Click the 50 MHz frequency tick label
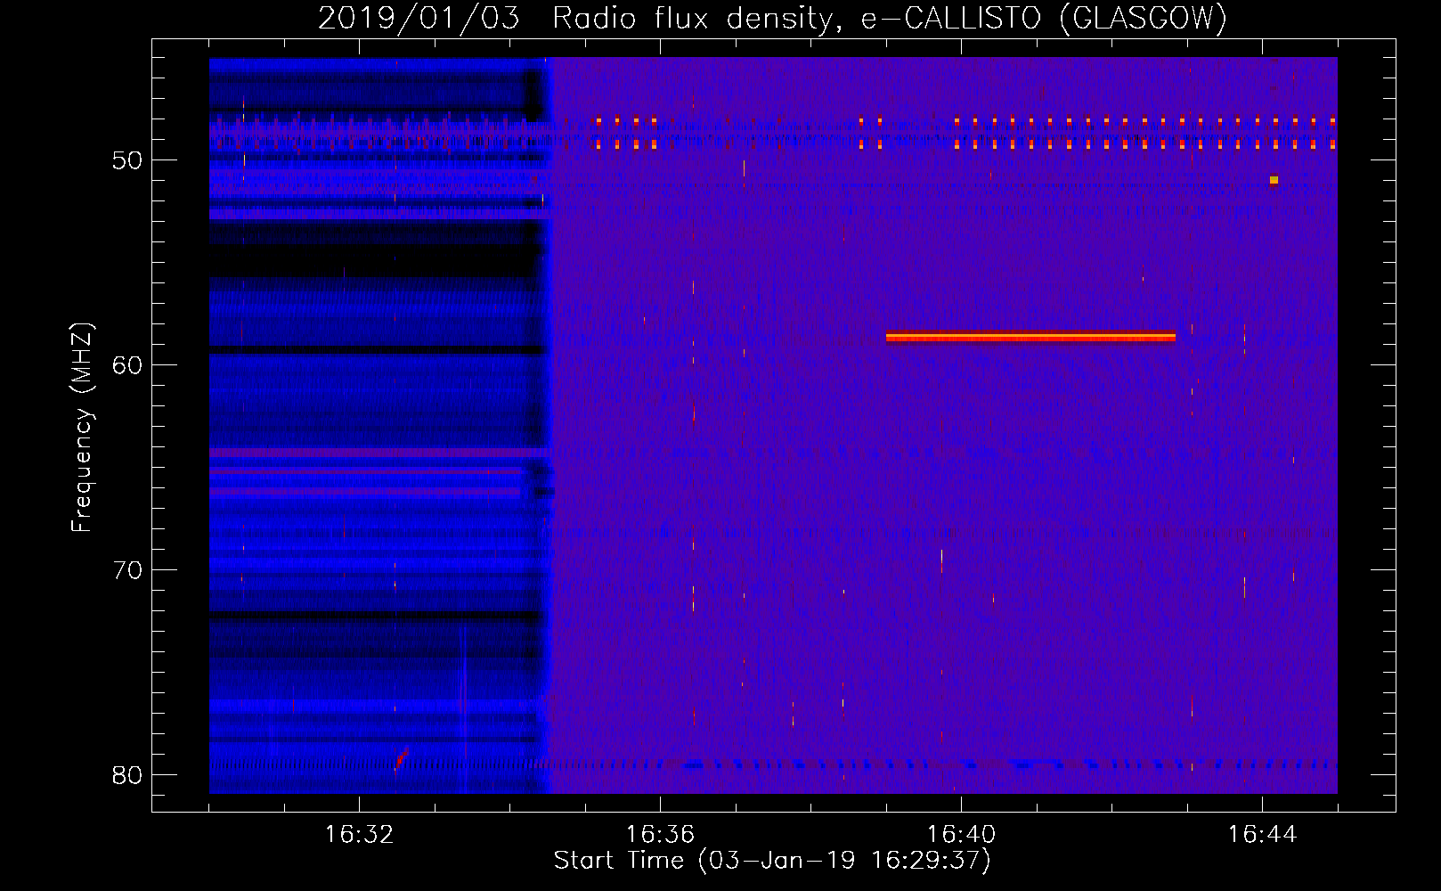 pos(127,160)
